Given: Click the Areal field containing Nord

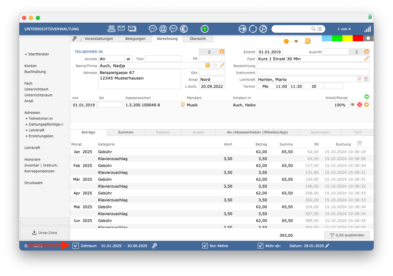Looking at the screenshot, I should pyautogui.click(x=212, y=79).
